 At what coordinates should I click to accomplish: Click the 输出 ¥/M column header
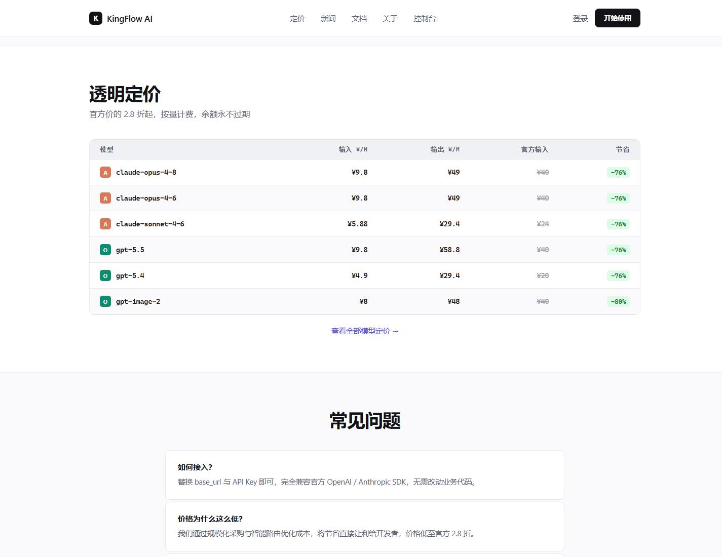coord(445,149)
